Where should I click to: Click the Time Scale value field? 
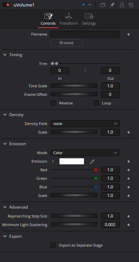click(110, 86)
